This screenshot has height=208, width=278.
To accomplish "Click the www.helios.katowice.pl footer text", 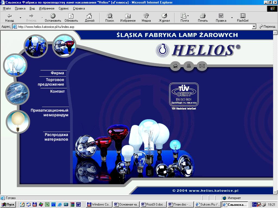I will (214, 191).
